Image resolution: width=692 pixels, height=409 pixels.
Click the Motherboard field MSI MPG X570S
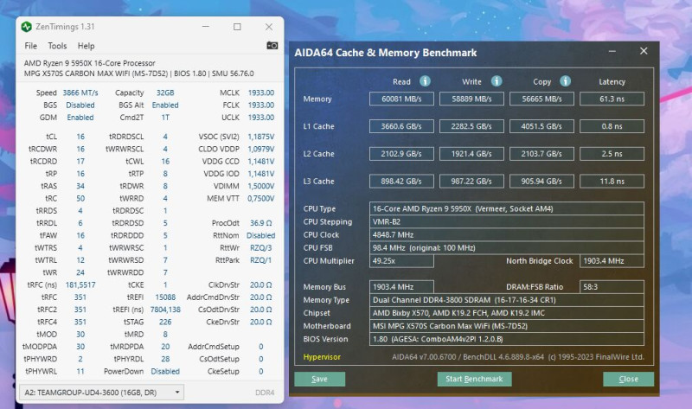[507, 326]
